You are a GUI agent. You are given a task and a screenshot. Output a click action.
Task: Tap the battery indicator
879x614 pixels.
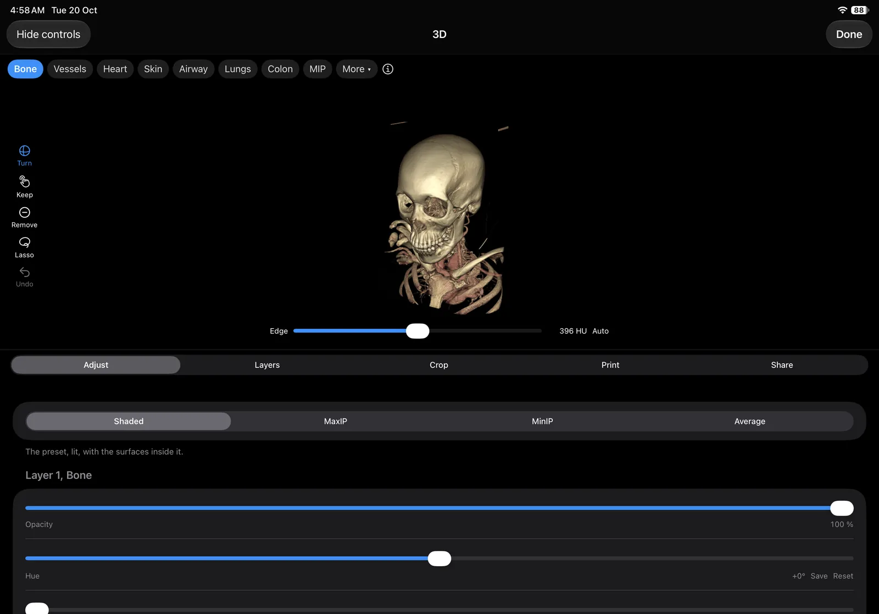coord(860,10)
